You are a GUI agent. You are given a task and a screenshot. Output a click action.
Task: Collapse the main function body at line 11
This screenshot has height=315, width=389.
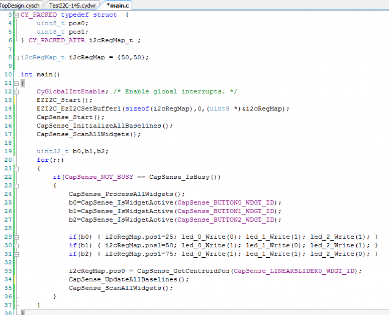(x=16, y=83)
